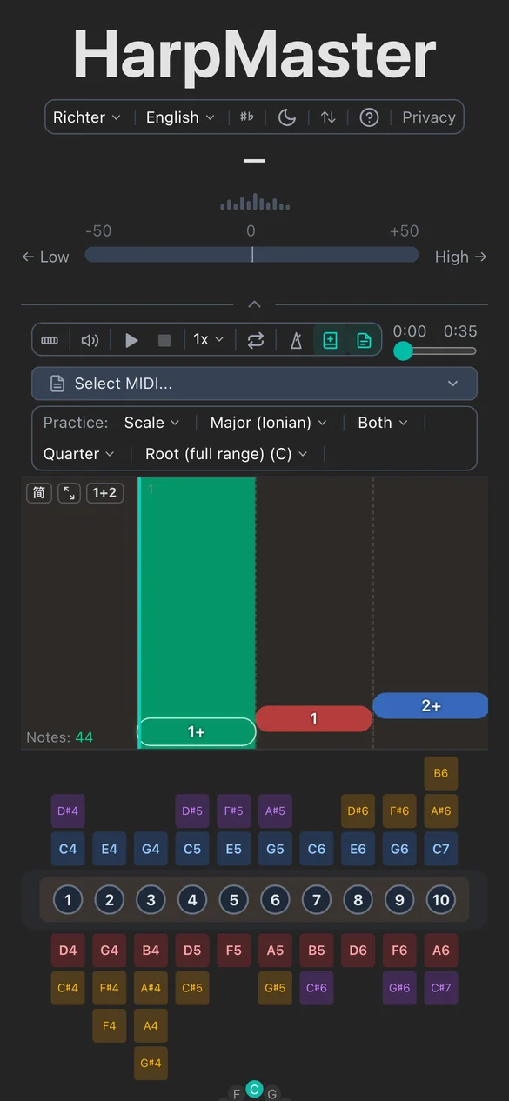Open help via the question mark icon
Image resolution: width=509 pixels, height=1101 pixels.
tap(368, 117)
